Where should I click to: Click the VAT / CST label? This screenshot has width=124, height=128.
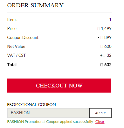[17, 55]
